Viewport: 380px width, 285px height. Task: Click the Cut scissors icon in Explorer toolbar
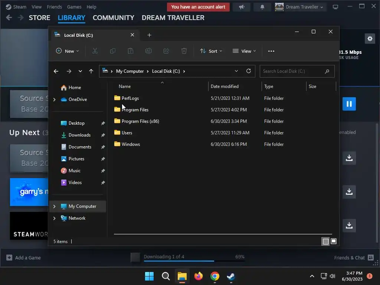pyautogui.click(x=95, y=51)
